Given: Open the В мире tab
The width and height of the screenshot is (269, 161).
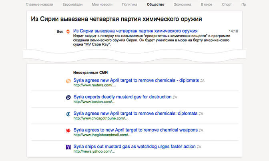Looking at the screenshot, I should coord(207,5).
